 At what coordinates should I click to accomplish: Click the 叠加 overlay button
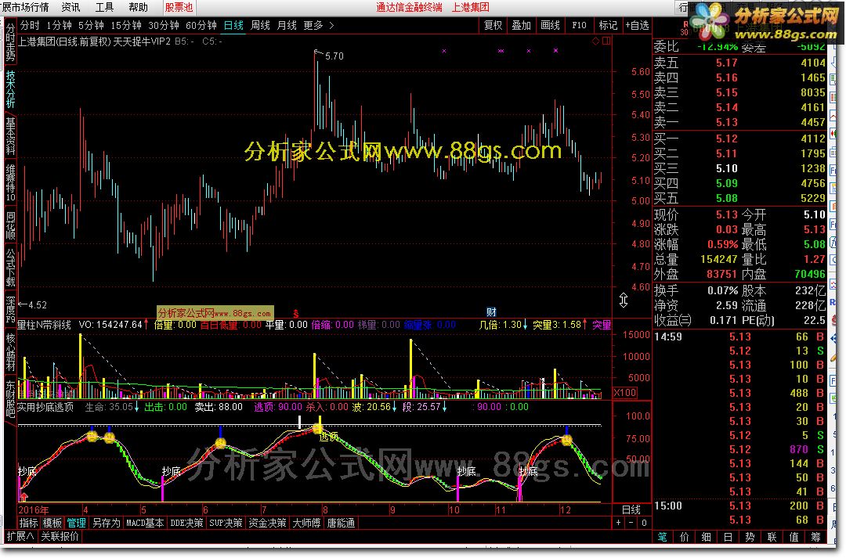point(521,25)
